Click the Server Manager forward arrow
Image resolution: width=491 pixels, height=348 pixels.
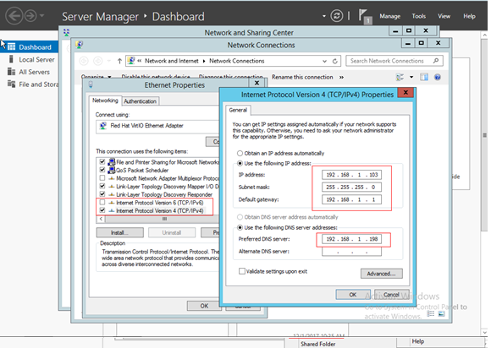pyautogui.click(x=30, y=15)
